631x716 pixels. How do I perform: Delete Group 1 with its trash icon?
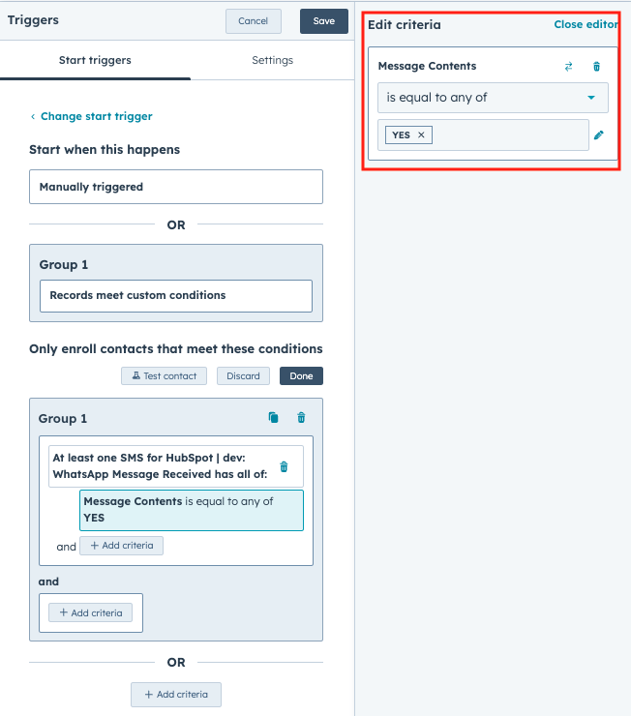pyautogui.click(x=301, y=417)
